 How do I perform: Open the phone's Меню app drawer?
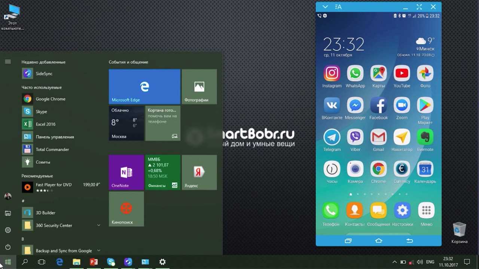[x=426, y=211]
